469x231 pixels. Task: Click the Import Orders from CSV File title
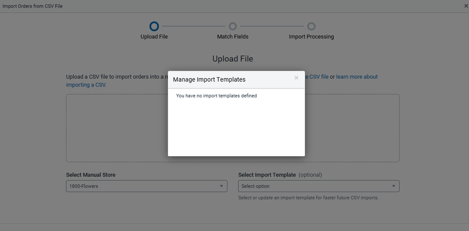[32, 6]
